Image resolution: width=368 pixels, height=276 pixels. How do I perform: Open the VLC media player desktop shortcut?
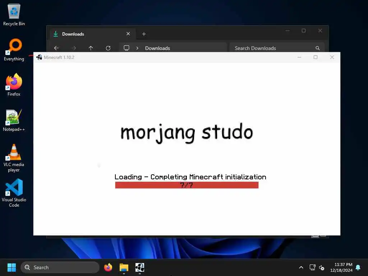(x=14, y=158)
